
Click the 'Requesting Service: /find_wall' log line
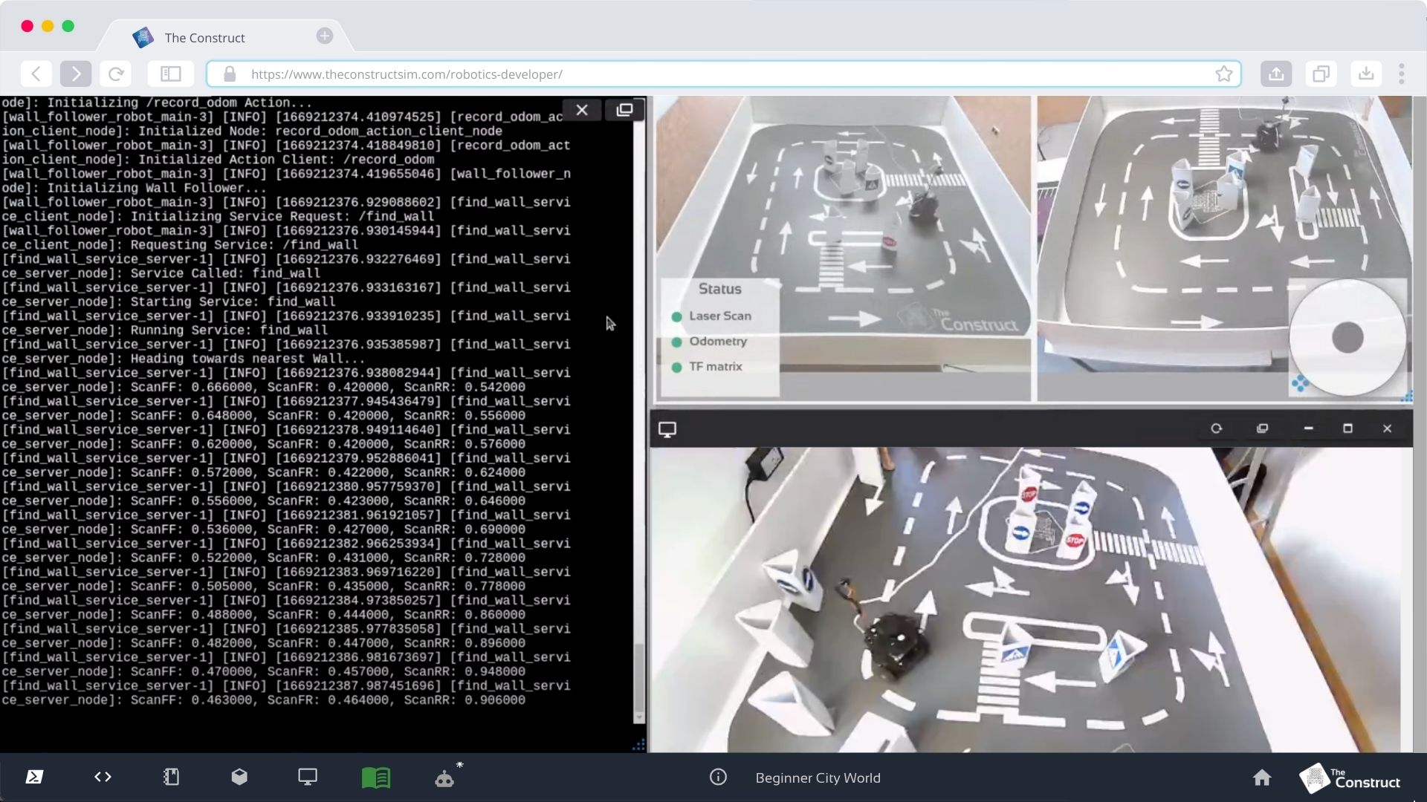click(287, 238)
